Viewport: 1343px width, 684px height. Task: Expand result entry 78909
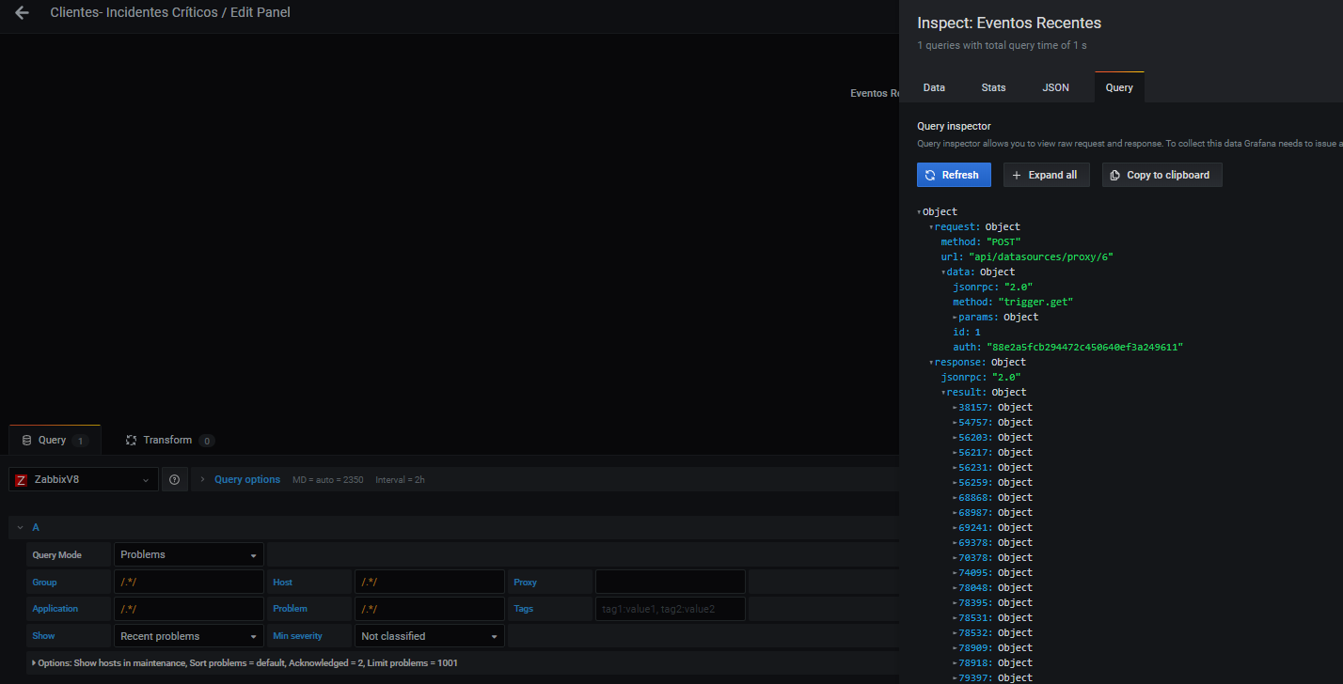[x=956, y=648]
